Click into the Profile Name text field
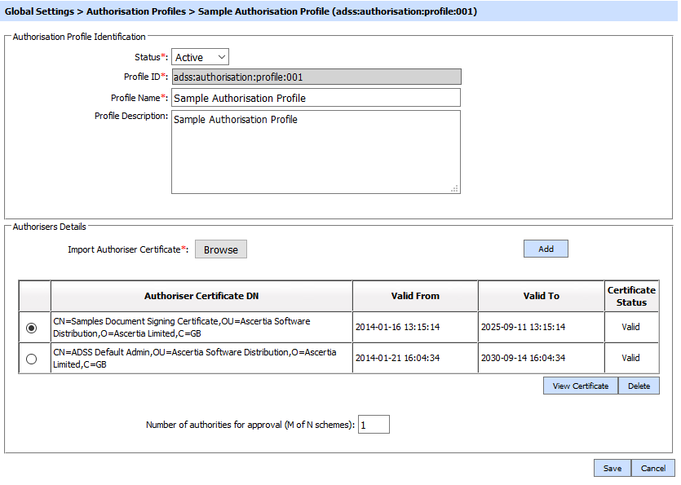The image size is (681, 485). tap(316, 98)
